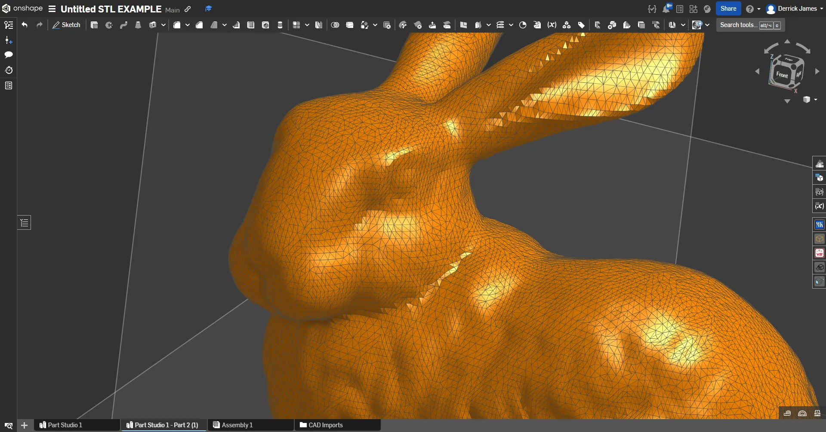Image resolution: width=826 pixels, height=432 pixels.
Task: Select the Extrude tool
Action: 94,25
